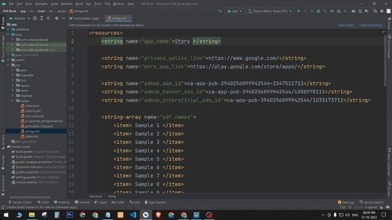Click Collapse All icon in Project panel

click(x=48, y=18)
